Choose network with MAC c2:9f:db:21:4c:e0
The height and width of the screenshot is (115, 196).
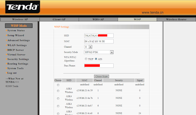tap(58, 114)
